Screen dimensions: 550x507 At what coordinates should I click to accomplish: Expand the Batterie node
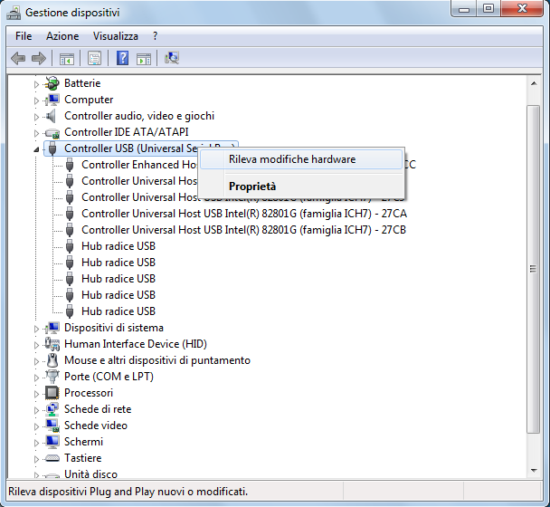(36, 84)
